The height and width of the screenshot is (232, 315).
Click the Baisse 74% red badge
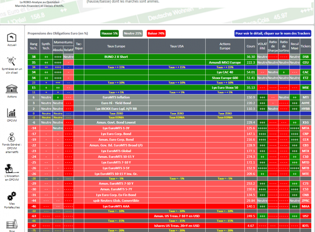coord(156,33)
